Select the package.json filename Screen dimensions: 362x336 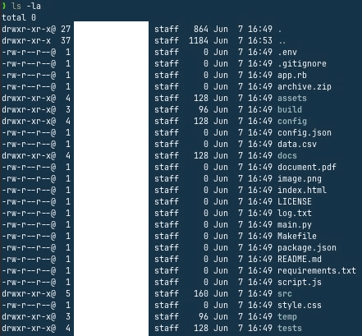point(307,248)
